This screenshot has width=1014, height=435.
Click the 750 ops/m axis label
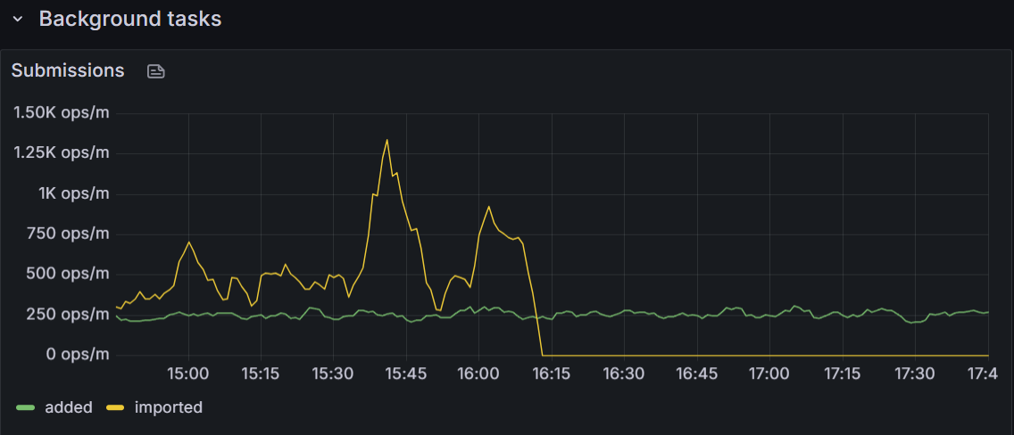click(68, 234)
